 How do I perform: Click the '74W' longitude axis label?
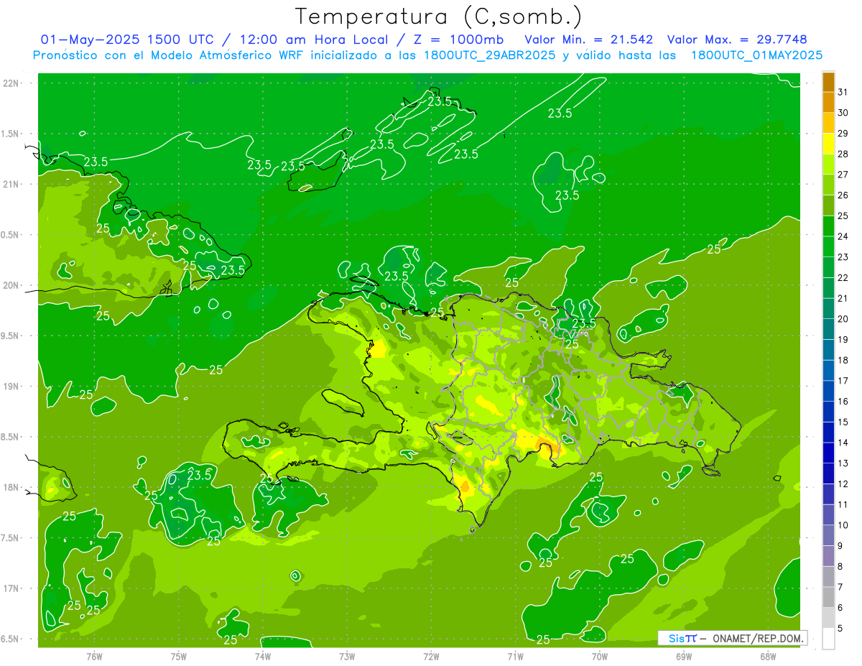pos(263,657)
